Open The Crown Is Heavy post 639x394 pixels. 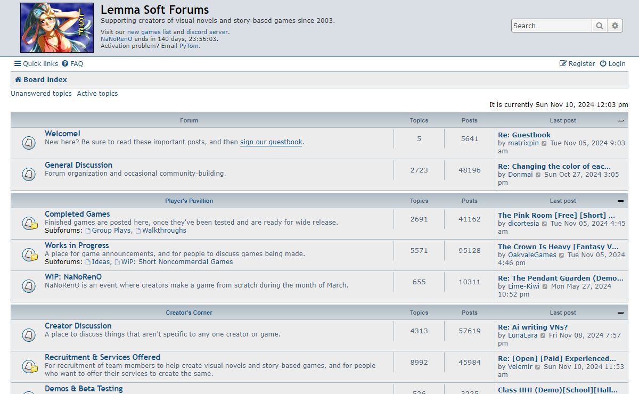coord(558,247)
